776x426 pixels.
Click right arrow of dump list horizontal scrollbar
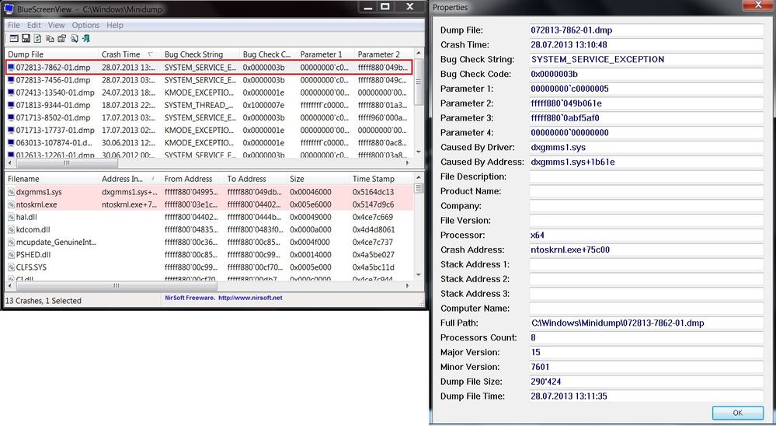pos(408,162)
